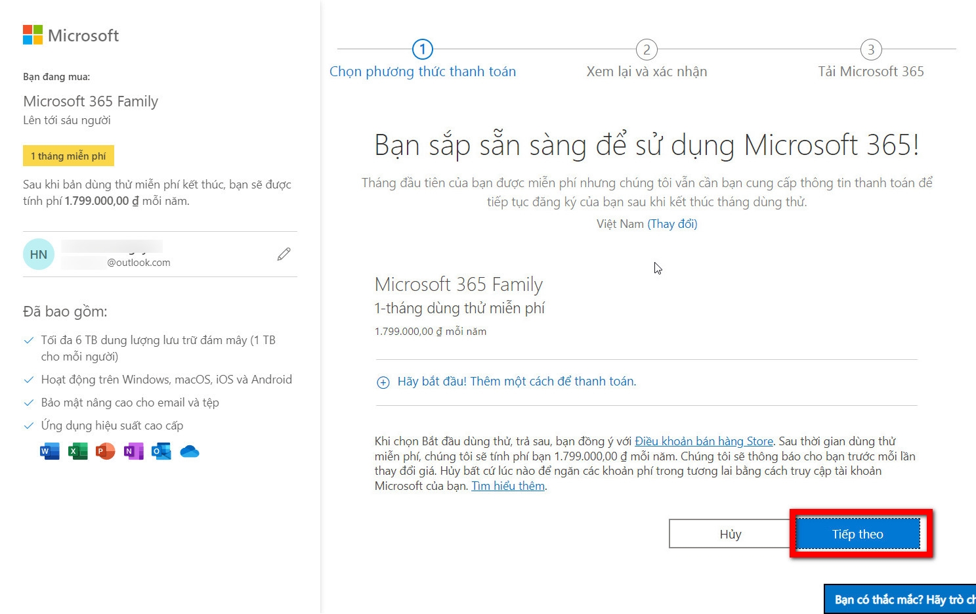Click the Excel app icon
This screenshot has height=614, width=976.
(77, 451)
